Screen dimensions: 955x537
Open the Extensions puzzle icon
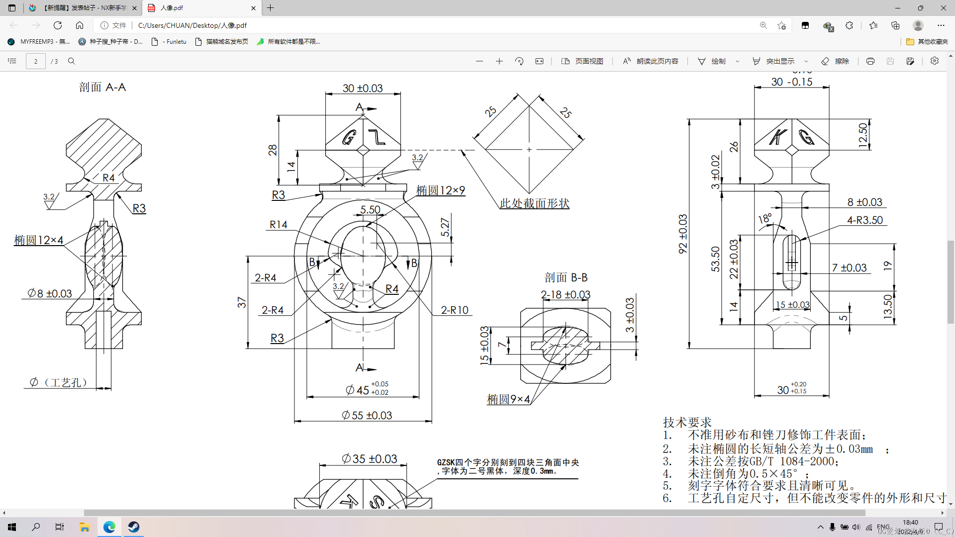(850, 25)
